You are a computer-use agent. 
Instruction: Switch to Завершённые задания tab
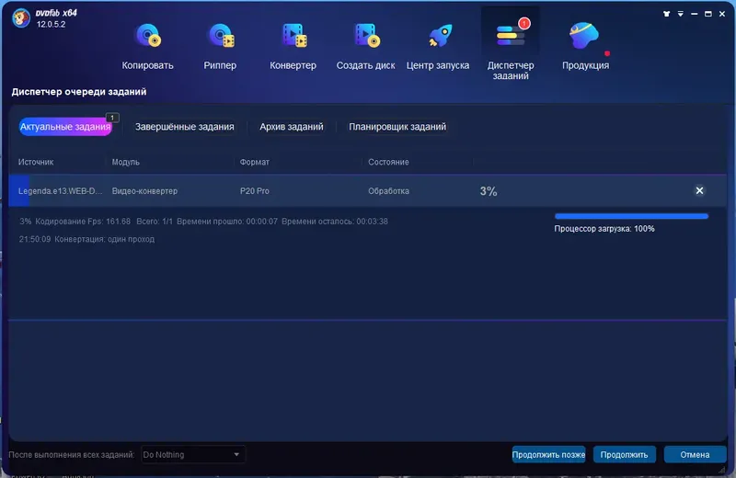(x=185, y=127)
